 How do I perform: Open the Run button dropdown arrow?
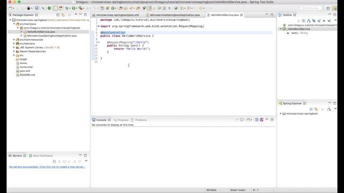[76, 9]
